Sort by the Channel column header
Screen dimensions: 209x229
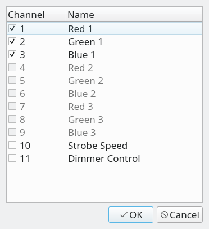coord(37,15)
